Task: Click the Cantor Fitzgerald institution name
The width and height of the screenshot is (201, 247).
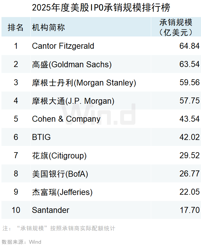Action: [x=63, y=46]
